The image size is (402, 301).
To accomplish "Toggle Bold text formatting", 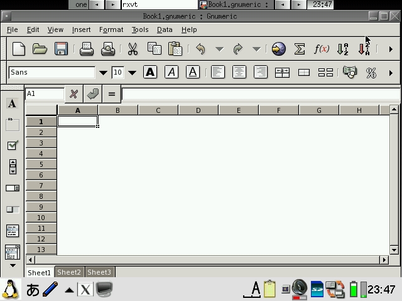I will [x=150, y=72].
